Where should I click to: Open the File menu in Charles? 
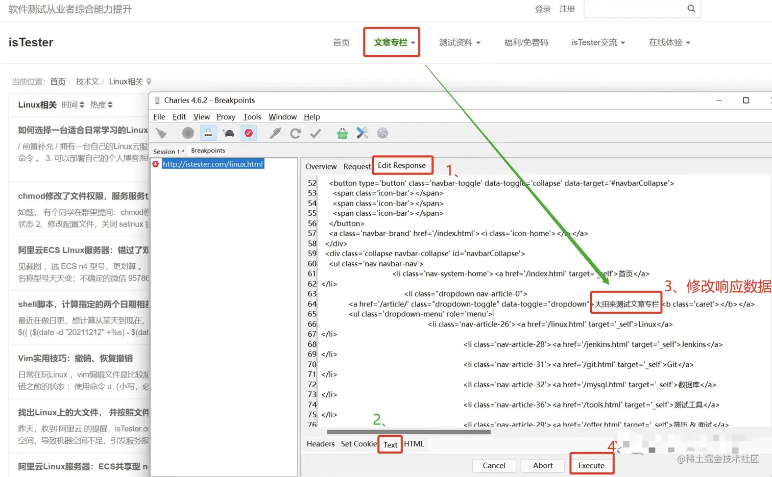159,117
